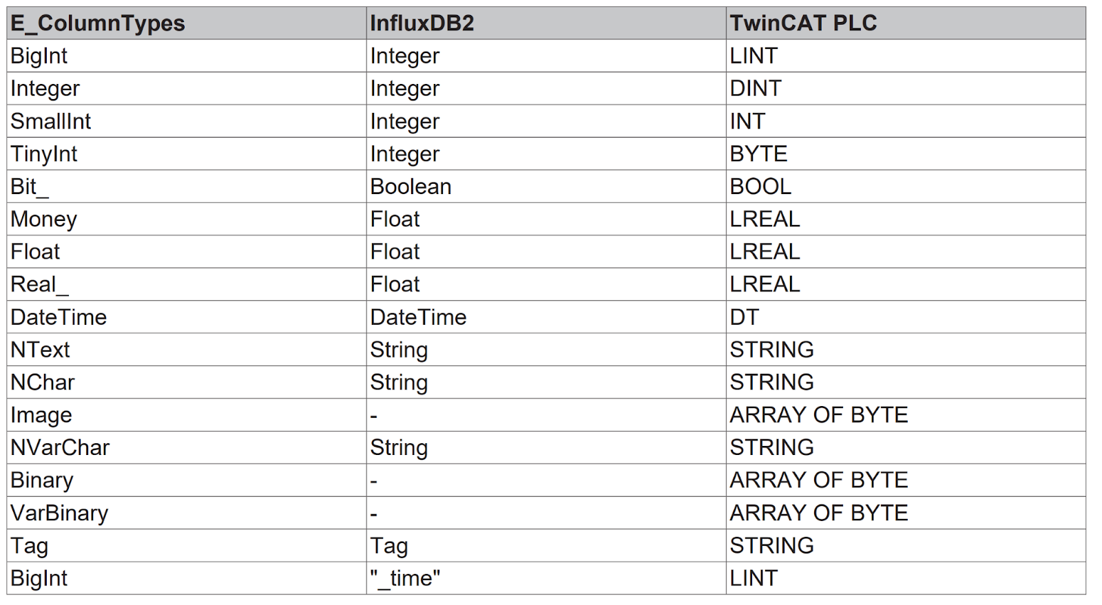Click the Boolean cell for Bit_
Viewport: 1102px width, 605px height.
click(546, 187)
